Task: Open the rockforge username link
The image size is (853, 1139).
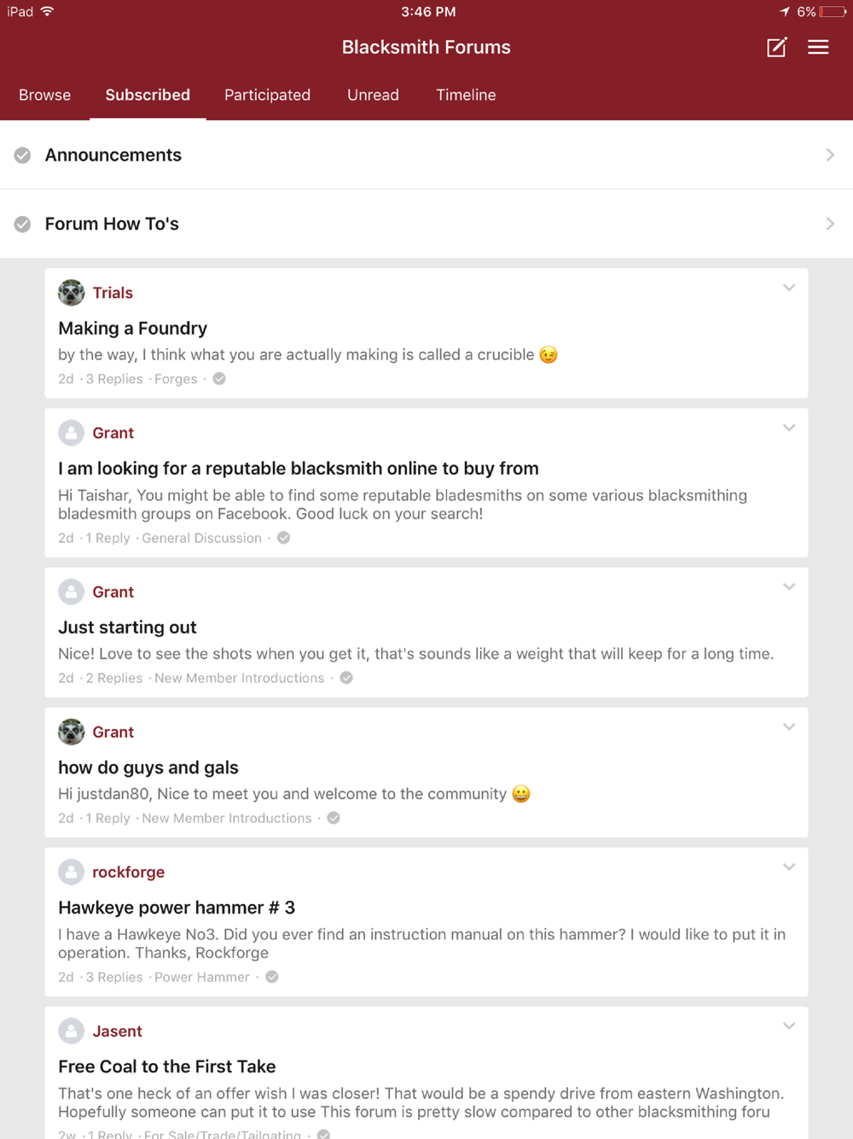Action: 129,872
